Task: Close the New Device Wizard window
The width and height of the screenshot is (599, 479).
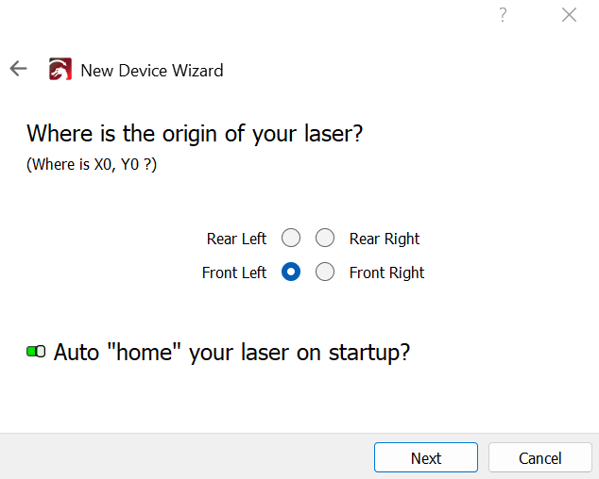Action: point(569,15)
